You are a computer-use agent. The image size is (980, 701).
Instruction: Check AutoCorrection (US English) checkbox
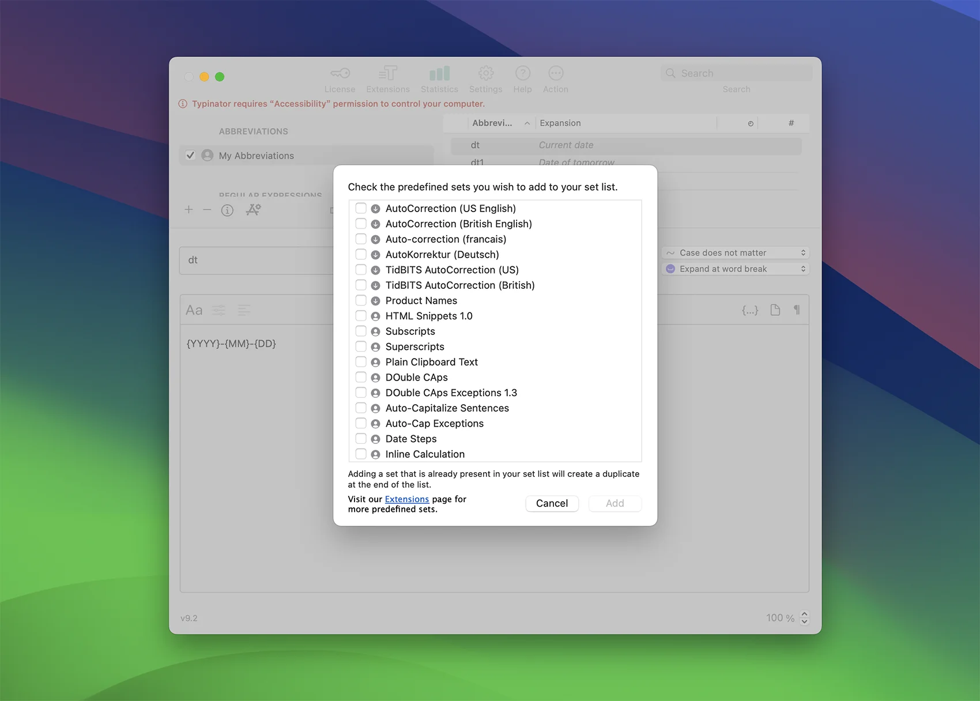[x=361, y=208]
